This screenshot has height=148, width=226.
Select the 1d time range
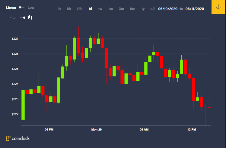click(90, 9)
